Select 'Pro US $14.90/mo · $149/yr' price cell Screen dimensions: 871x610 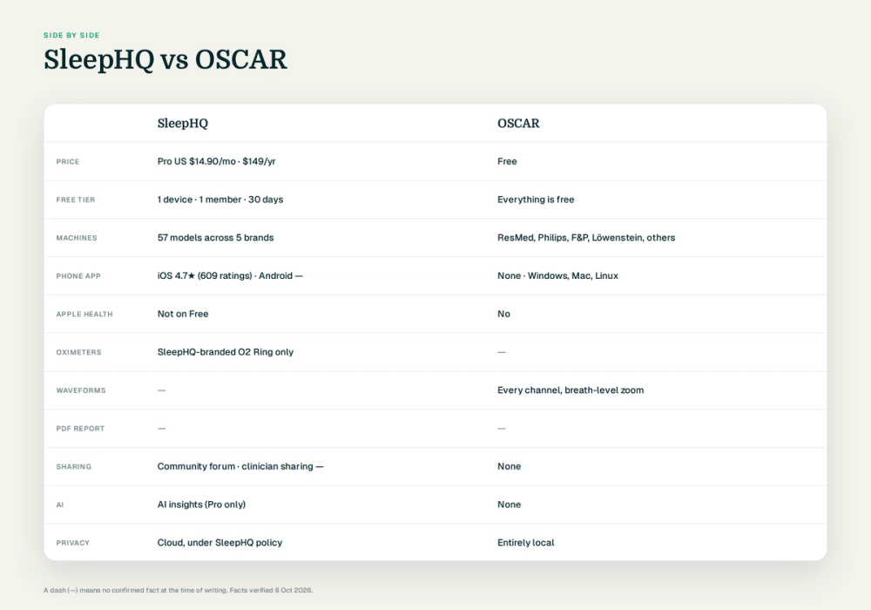217,161
